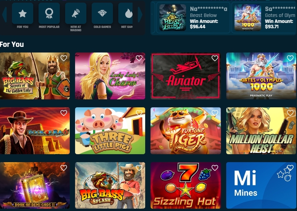Toggle favorite heart on Aviator

[215, 58]
